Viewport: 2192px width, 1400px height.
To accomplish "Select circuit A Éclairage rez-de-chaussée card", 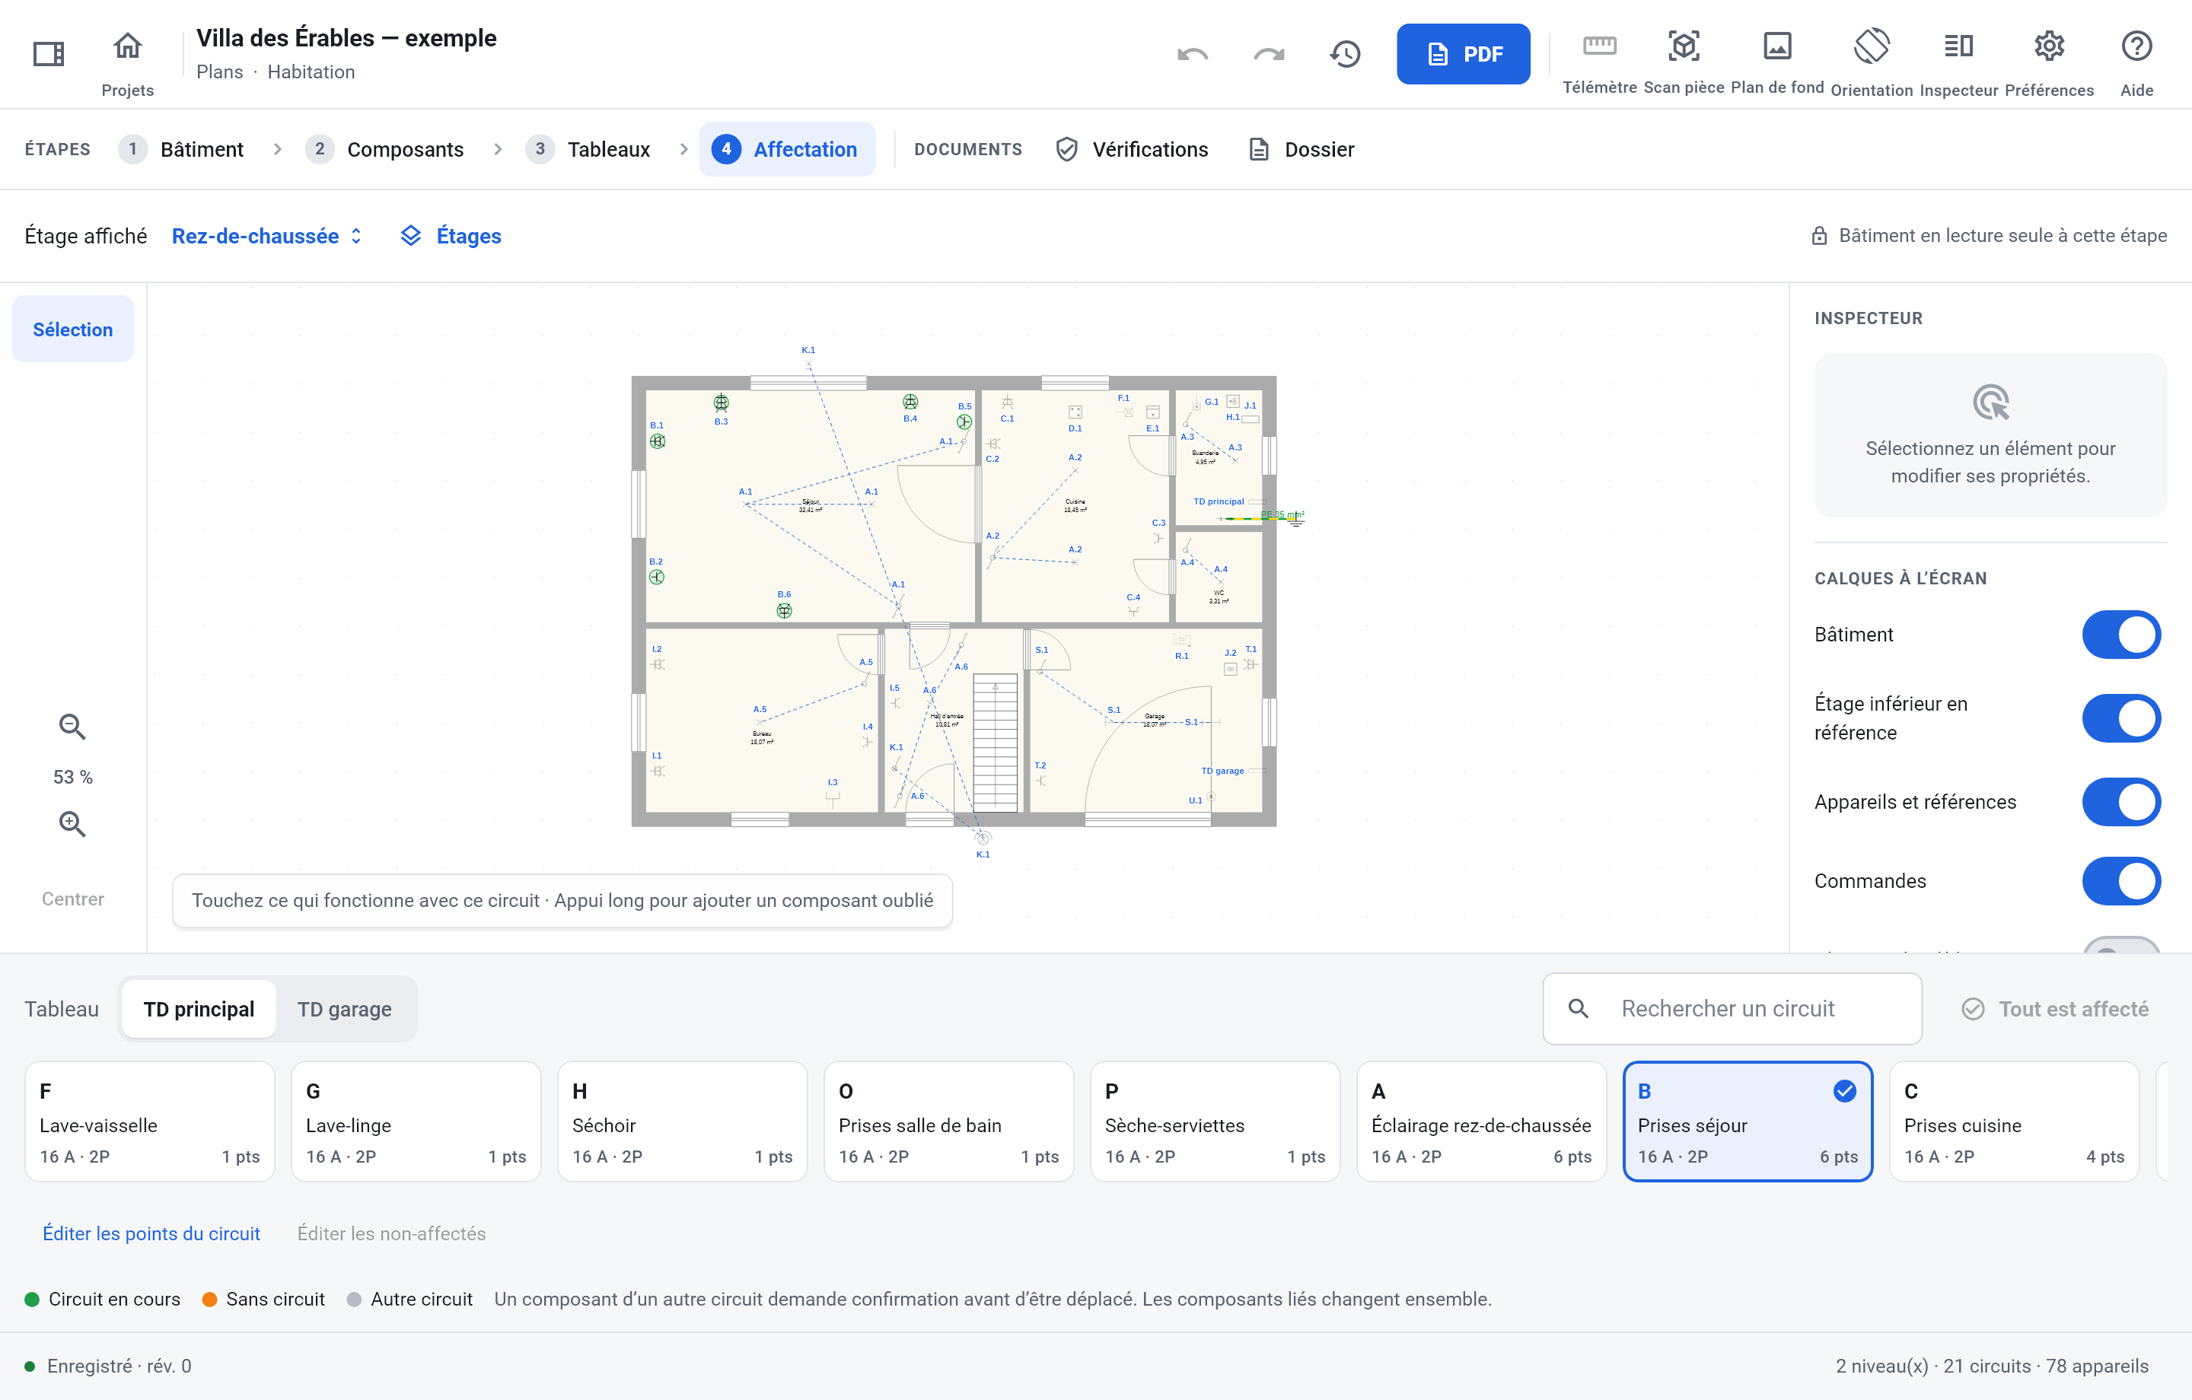I will pos(1481,1122).
